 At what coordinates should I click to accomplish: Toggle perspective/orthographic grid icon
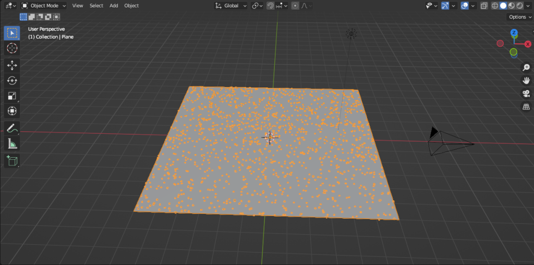tap(526, 107)
